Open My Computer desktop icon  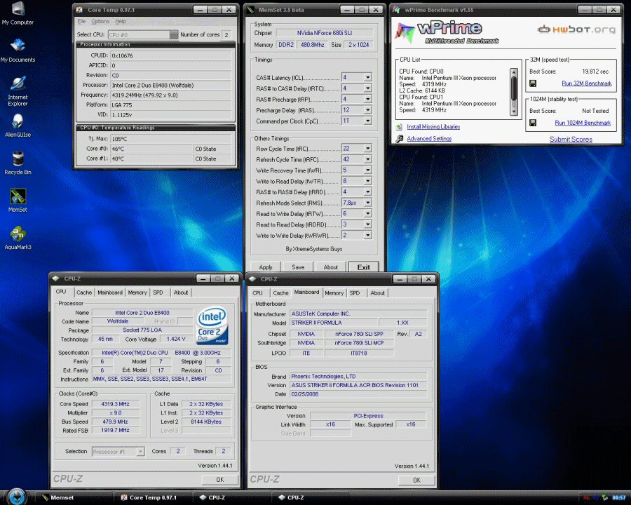pyautogui.click(x=18, y=13)
